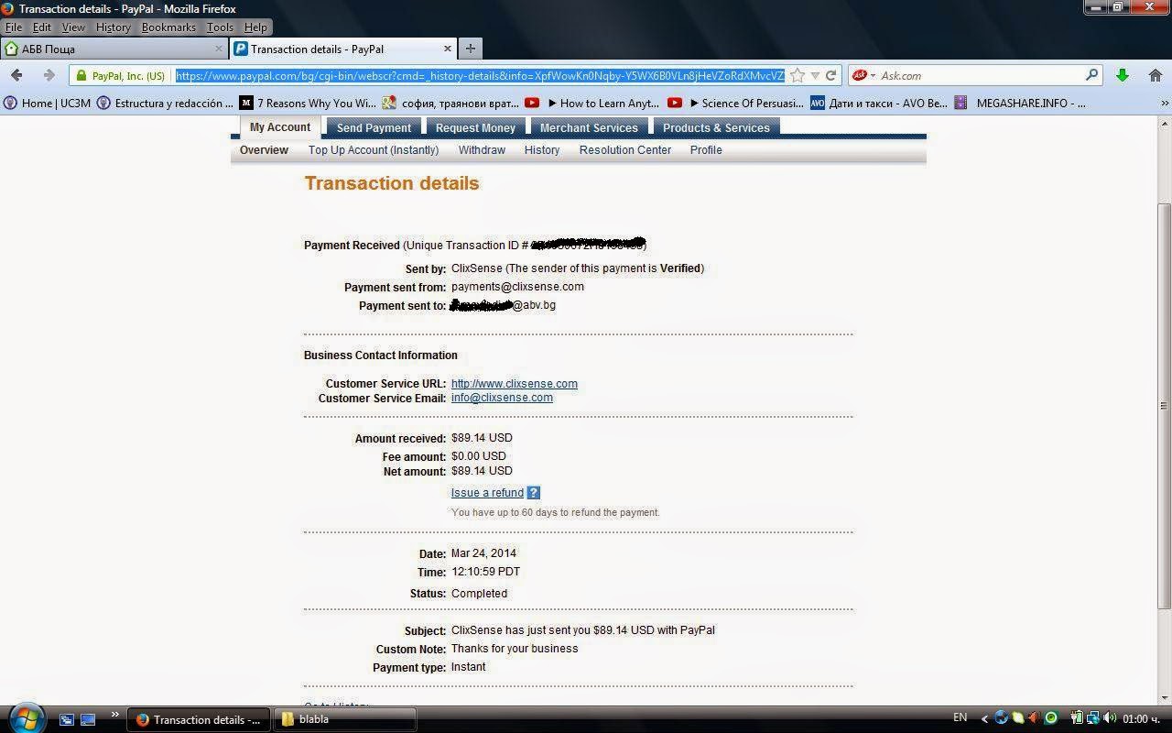
Task: Open the Resolution Center link
Action: [x=625, y=150]
